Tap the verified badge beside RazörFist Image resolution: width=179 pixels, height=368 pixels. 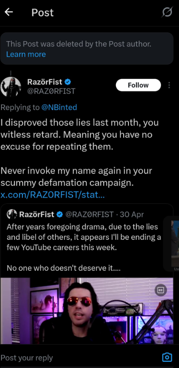click(68, 82)
